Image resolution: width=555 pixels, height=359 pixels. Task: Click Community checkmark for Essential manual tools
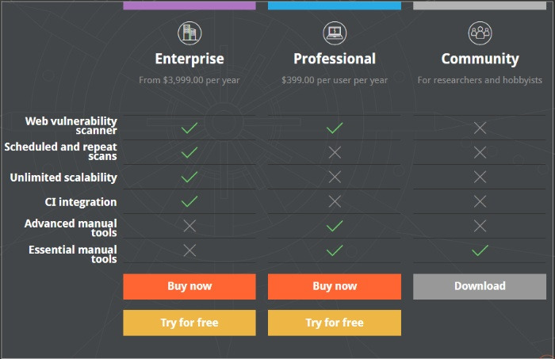480,250
